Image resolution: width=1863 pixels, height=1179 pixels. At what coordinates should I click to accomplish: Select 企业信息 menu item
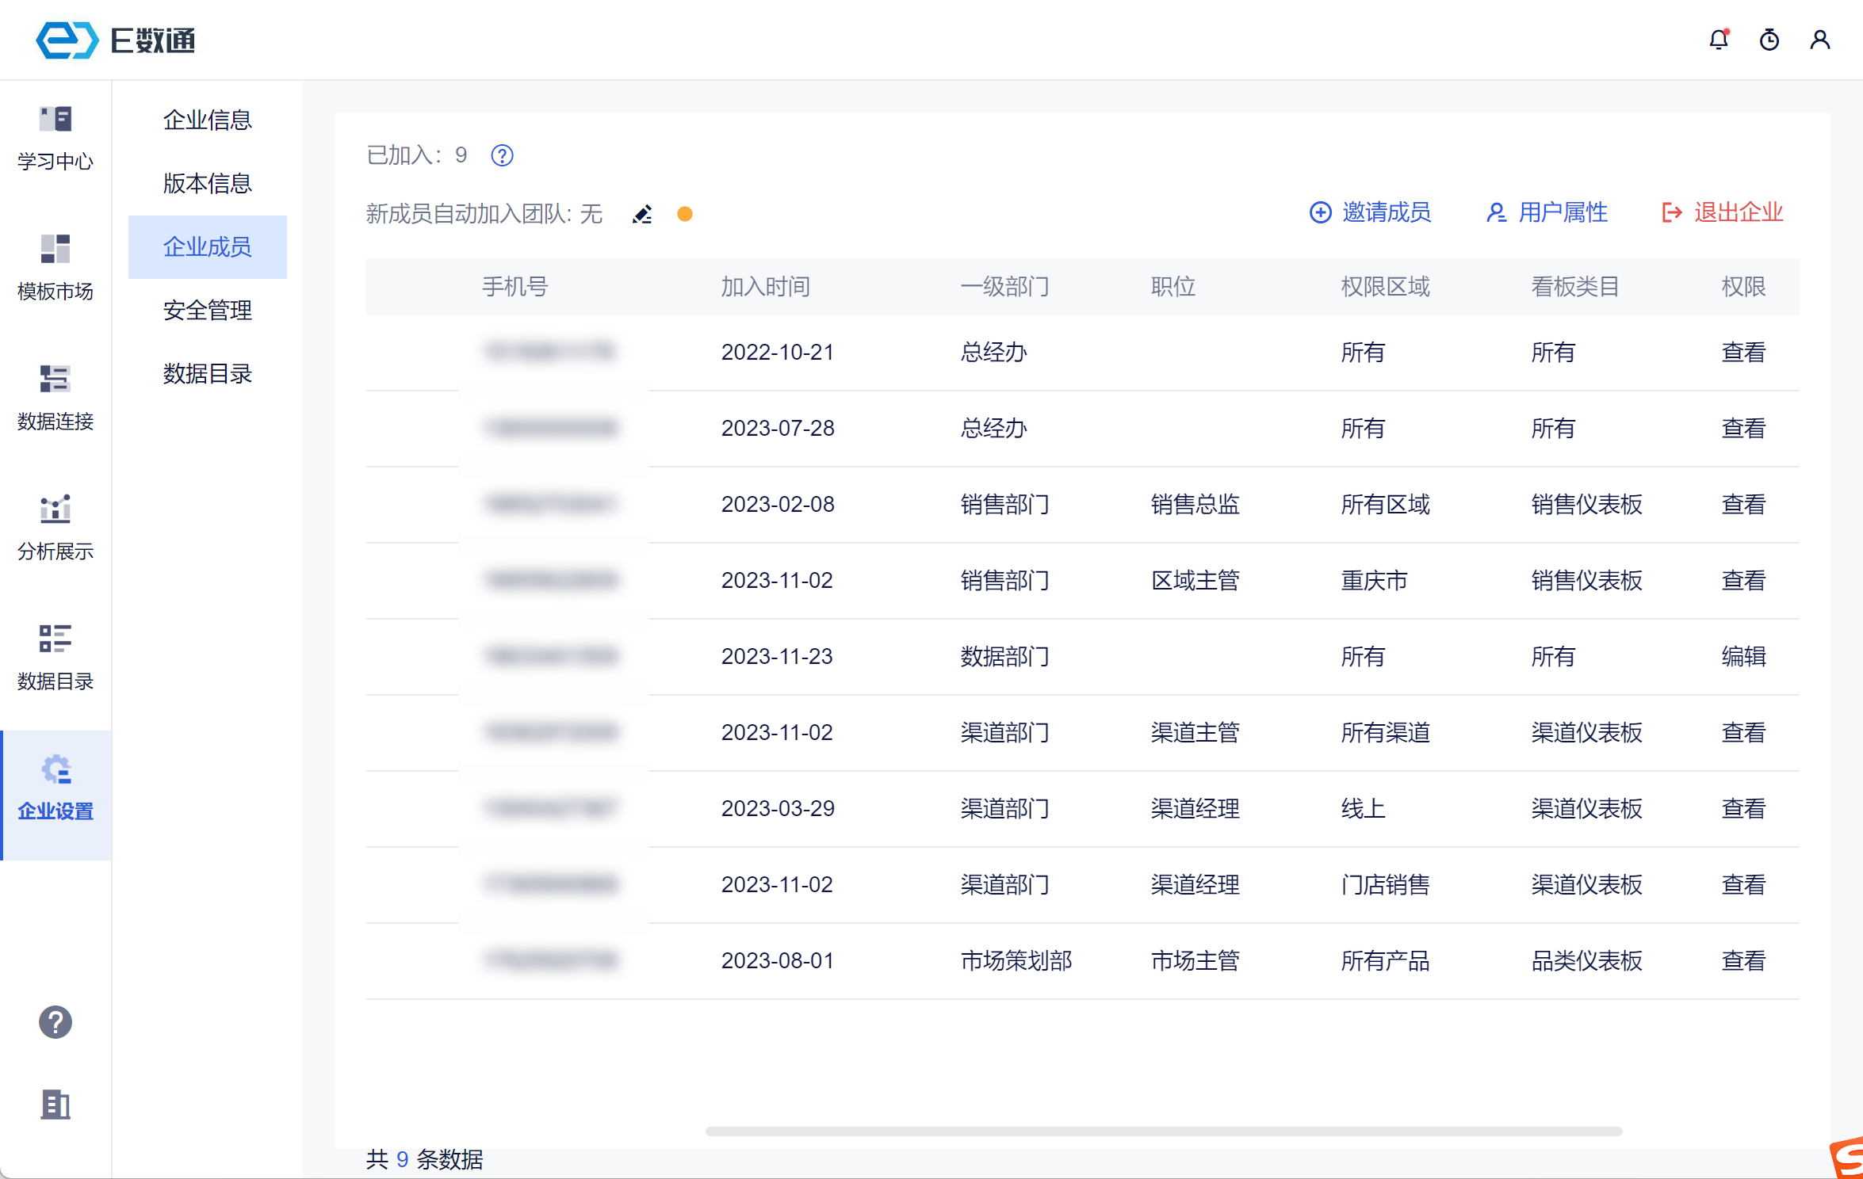click(x=207, y=120)
